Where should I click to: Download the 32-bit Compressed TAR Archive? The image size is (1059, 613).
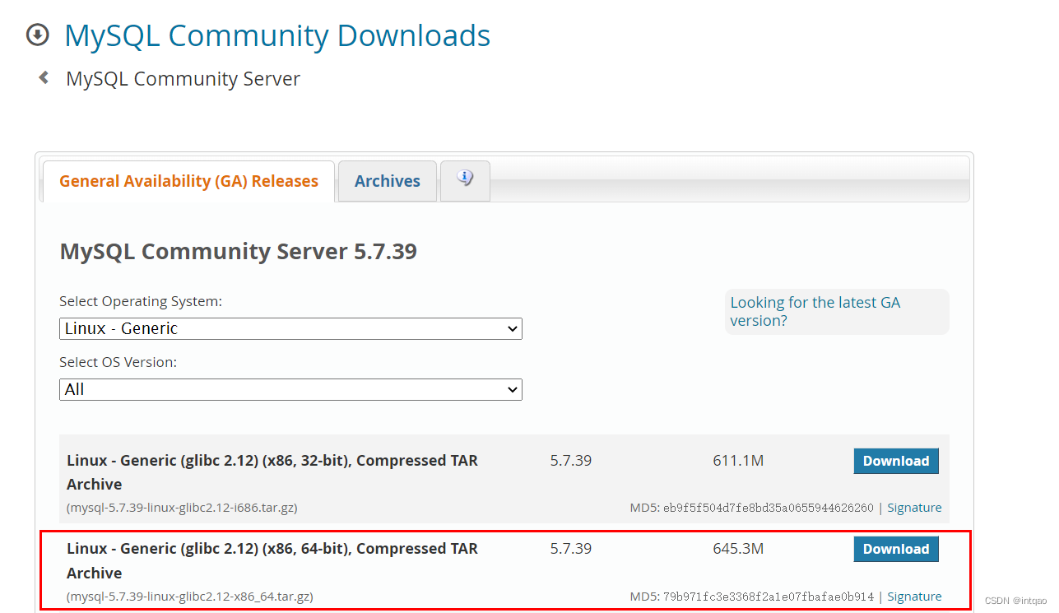[x=896, y=461]
